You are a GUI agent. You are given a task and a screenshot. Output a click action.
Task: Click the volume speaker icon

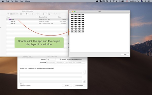click(x=116, y=1)
